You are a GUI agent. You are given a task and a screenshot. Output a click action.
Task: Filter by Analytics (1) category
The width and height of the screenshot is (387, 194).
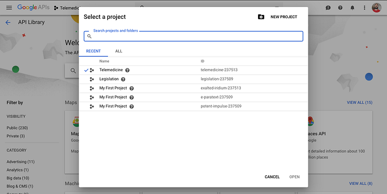tap(18, 170)
